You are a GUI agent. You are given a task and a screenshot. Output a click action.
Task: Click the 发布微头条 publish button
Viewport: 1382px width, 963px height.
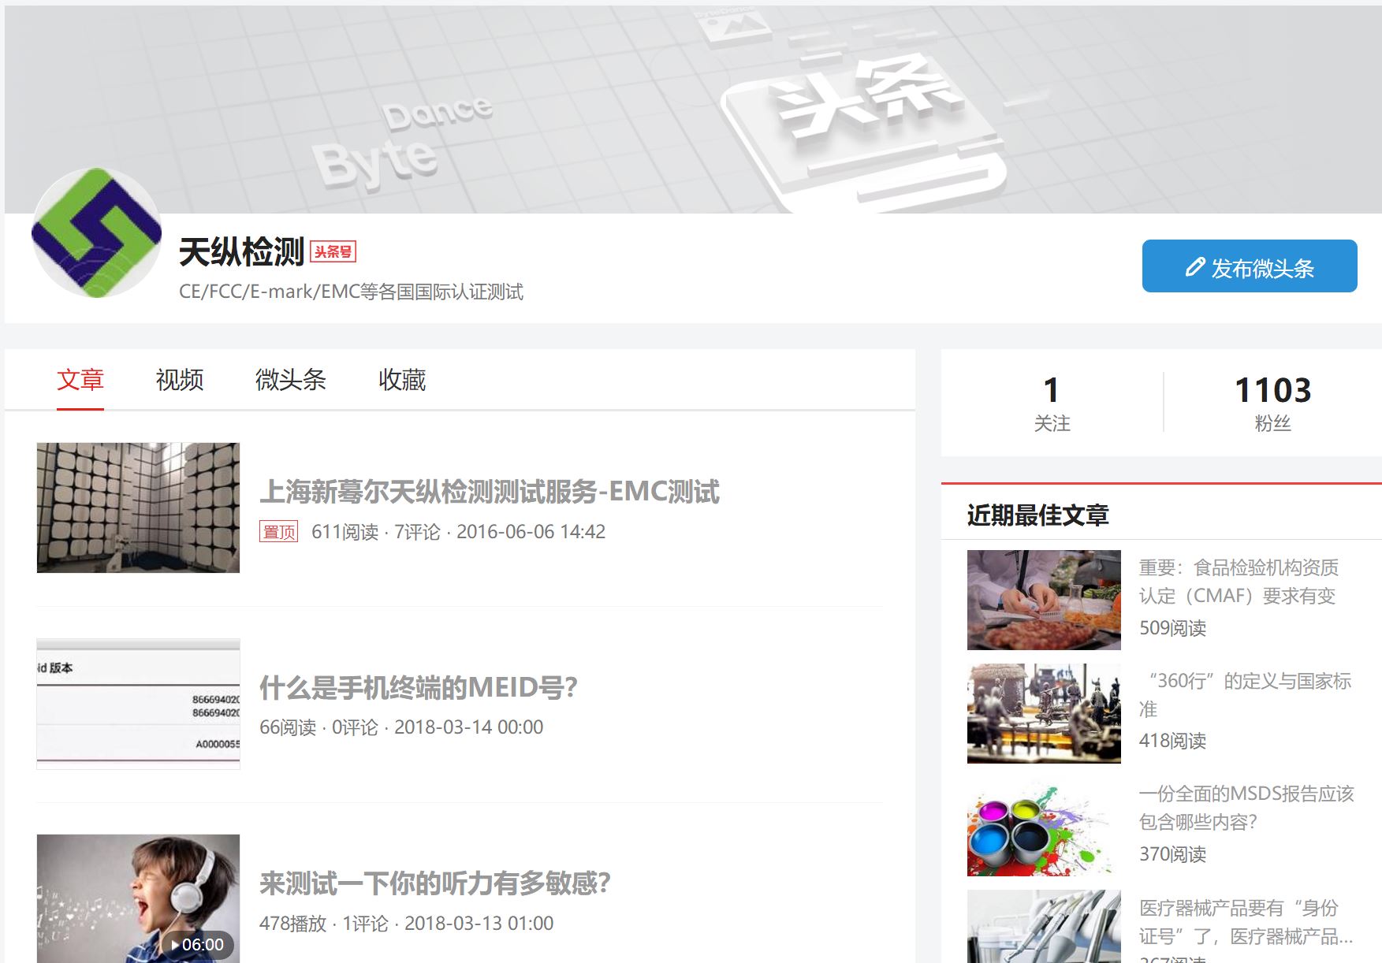(1249, 267)
